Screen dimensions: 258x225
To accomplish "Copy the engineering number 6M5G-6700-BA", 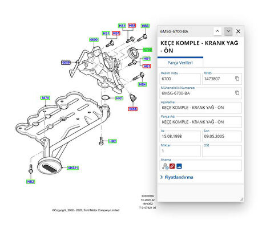I will tap(237, 93).
